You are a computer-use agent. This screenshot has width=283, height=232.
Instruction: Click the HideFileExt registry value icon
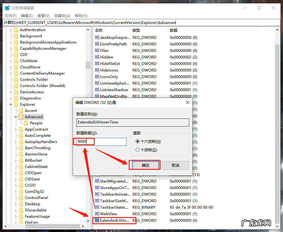pos(97,63)
